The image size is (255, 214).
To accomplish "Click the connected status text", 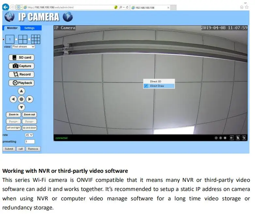I will click(61, 138).
